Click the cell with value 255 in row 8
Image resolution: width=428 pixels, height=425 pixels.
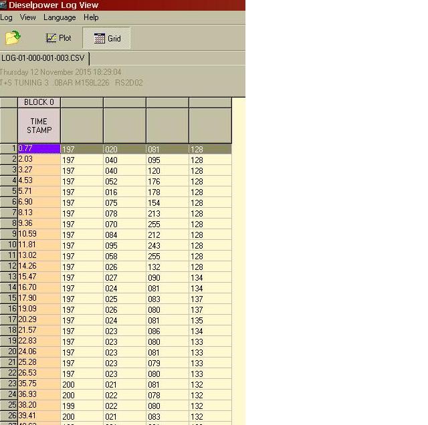pyautogui.click(x=167, y=224)
